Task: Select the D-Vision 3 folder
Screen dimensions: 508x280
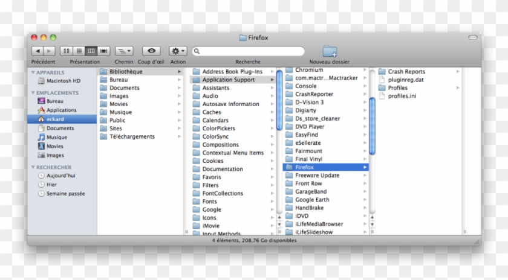Action: (325, 102)
